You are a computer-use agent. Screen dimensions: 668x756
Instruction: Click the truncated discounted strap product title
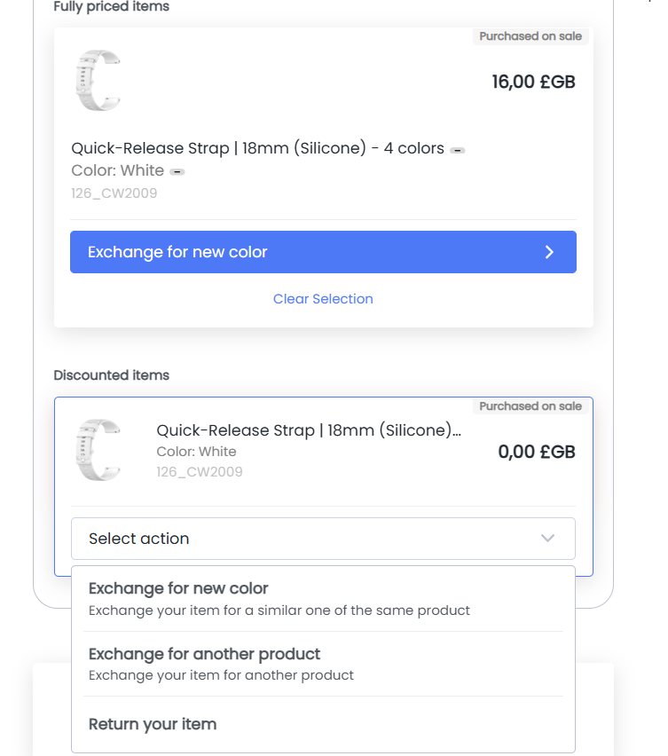pos(309,430)
